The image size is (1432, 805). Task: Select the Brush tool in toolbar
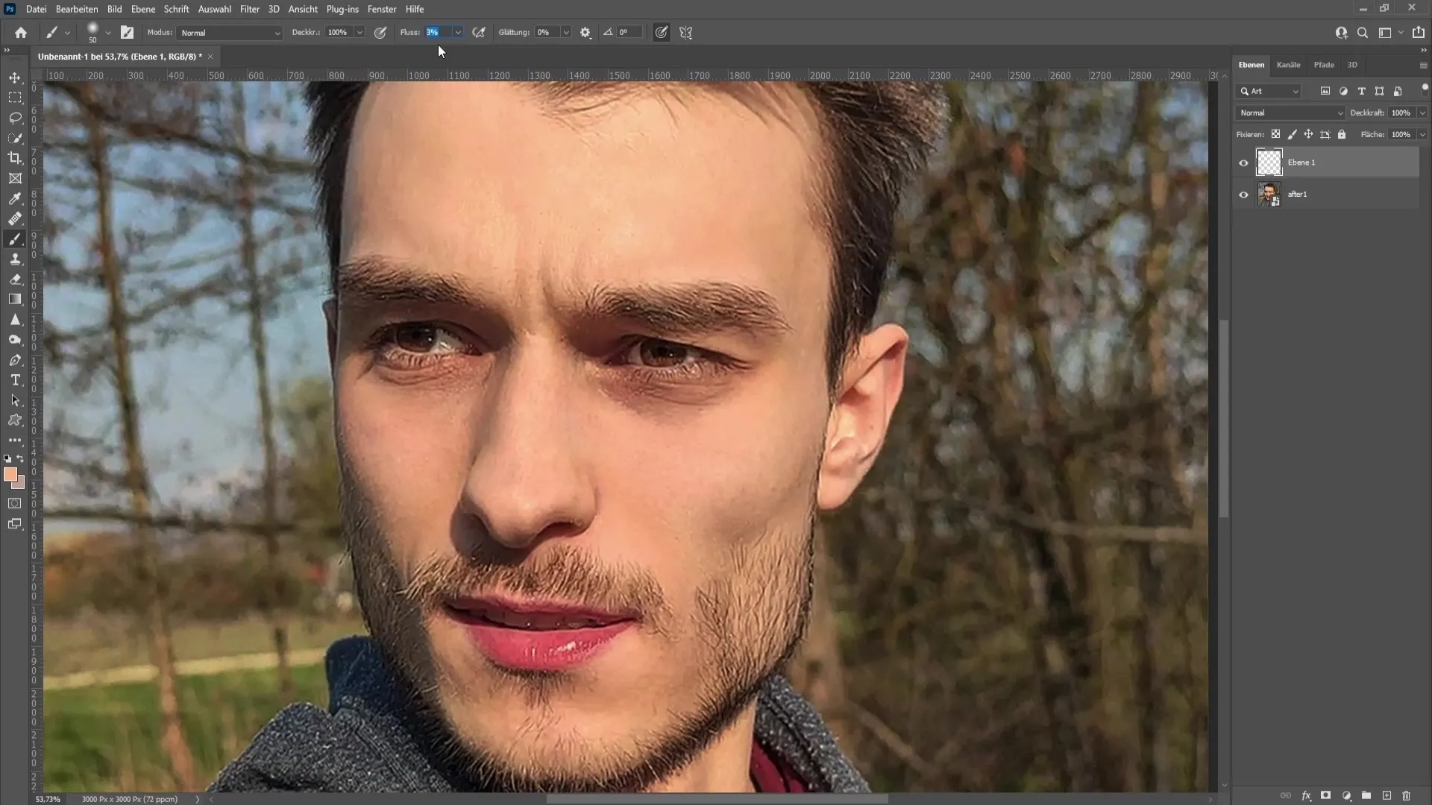pos(15,239)
